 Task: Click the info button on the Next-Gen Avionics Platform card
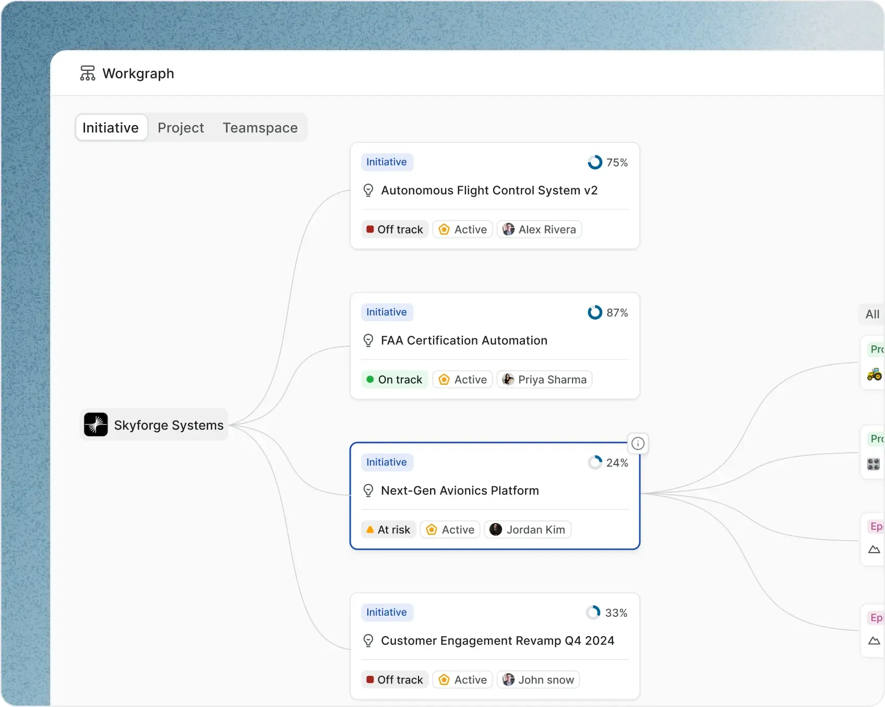tap(638, 443)
